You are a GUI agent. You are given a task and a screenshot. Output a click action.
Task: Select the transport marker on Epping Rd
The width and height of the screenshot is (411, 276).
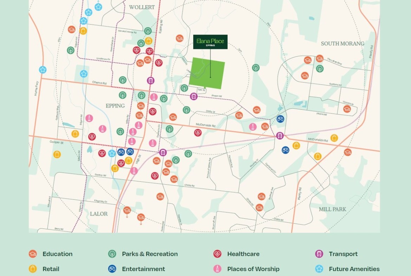150,80
